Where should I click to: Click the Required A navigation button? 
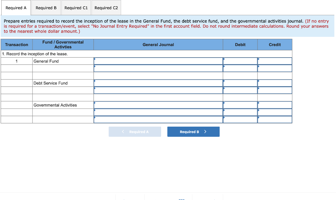pos(135,132)
